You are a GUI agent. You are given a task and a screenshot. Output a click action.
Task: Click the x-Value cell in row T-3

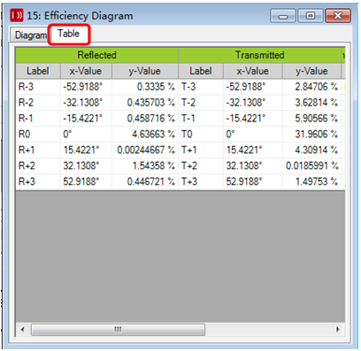pyautogui.click(x=253, y=87)
